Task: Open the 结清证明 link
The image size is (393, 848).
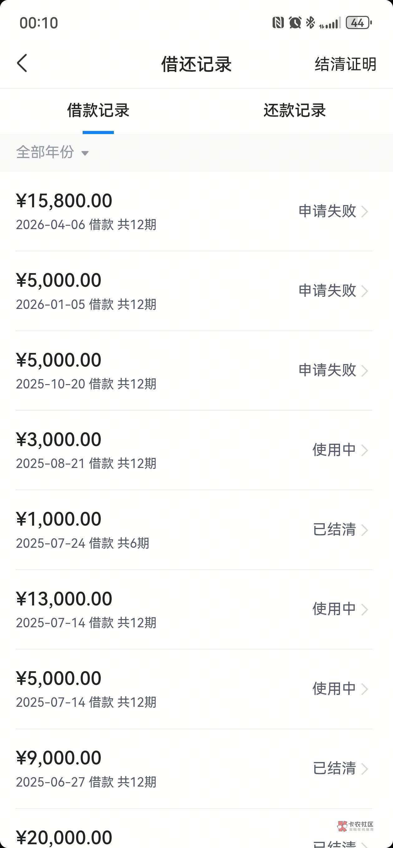Action: [346, 64]
